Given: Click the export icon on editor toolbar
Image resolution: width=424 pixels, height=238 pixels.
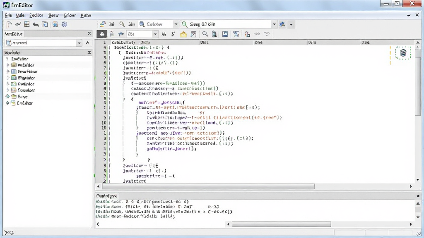Looking at the screenshot, I should tap(248, 34).
